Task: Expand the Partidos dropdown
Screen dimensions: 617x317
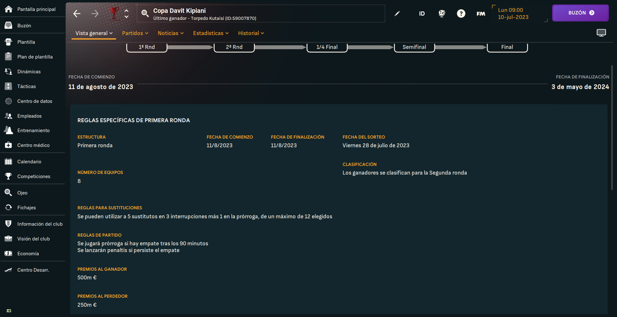Action: tap(135, 33)
